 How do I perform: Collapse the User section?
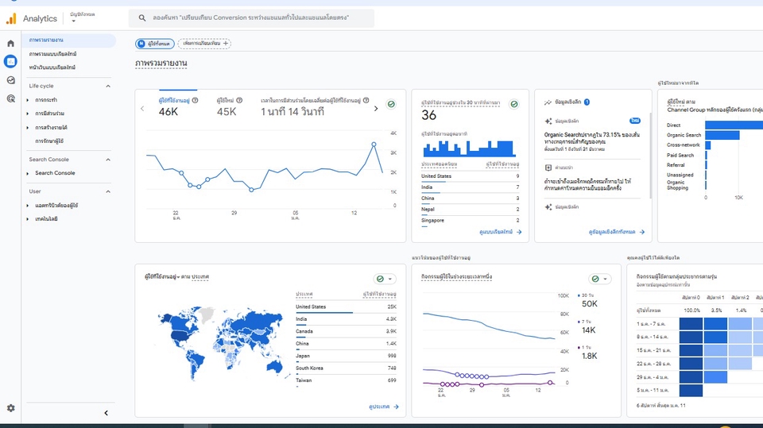[x=108, y=191]
